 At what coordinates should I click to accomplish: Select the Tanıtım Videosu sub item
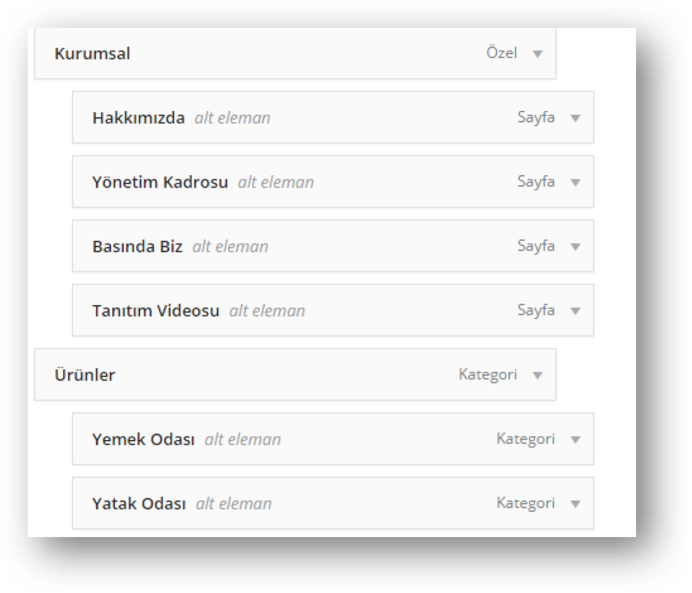(155, 311)
